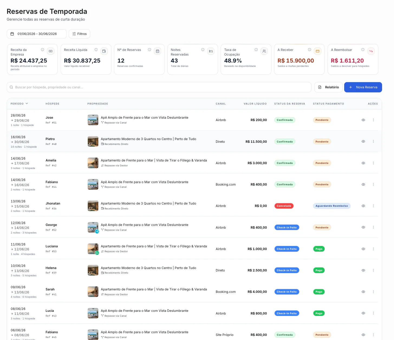Click the bed icon on Noites Reservadas card
Screen dimensions: 394x340
[x=211, y=51]
